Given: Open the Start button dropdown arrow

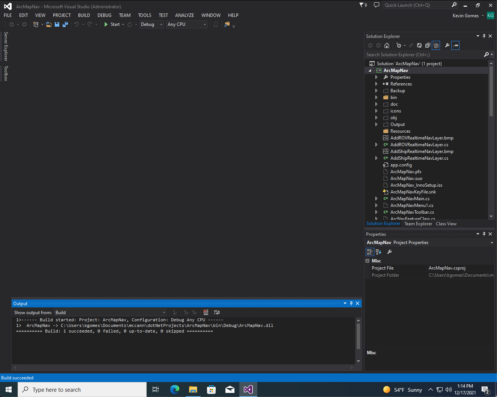Looking at the screenshot, I should 123,25.
